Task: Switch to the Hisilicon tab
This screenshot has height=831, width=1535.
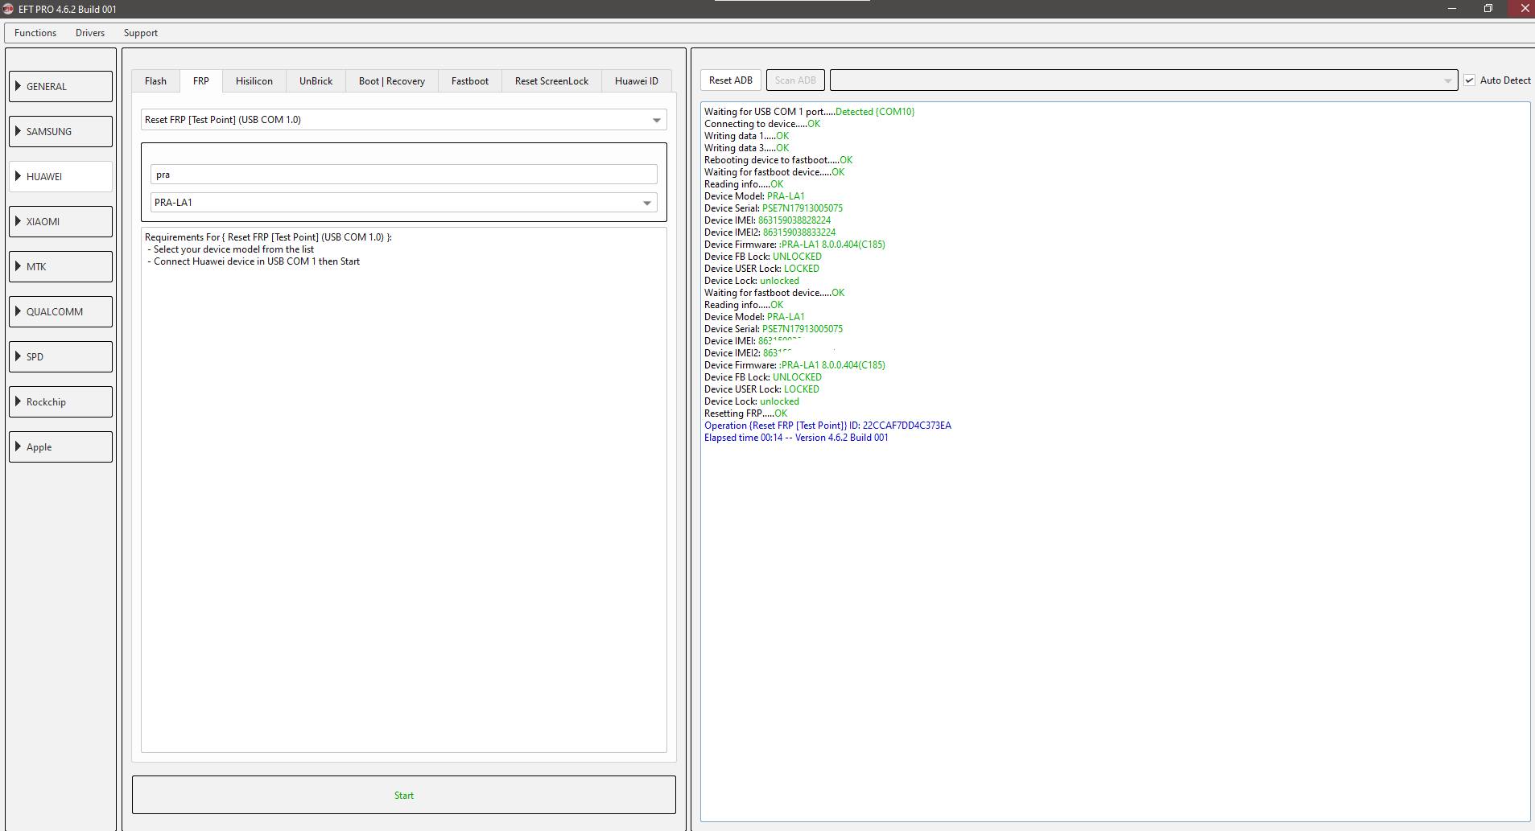Action: click(254, 81)
